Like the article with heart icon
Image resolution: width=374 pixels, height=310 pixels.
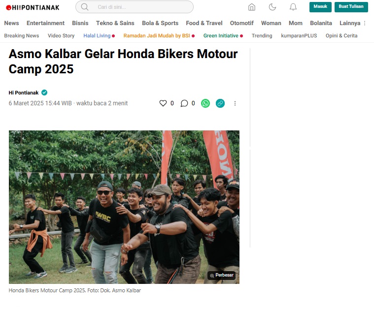pyautogui.click(x=163, y=103)
